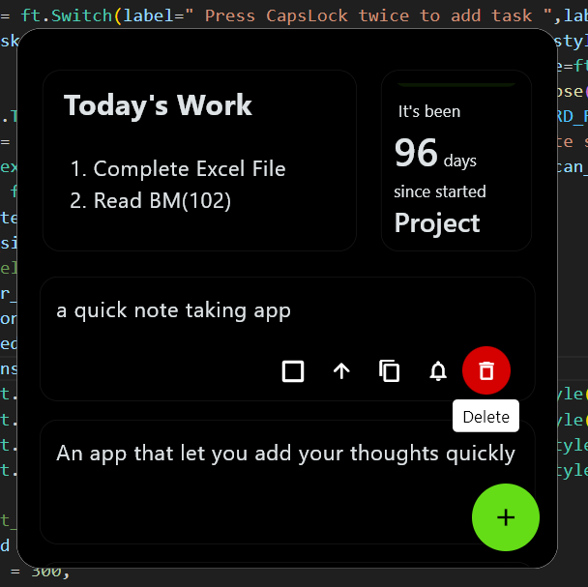588x587 pixels.
Task: Click the "Today's Work" heading
Action: (x=158, y=105)
